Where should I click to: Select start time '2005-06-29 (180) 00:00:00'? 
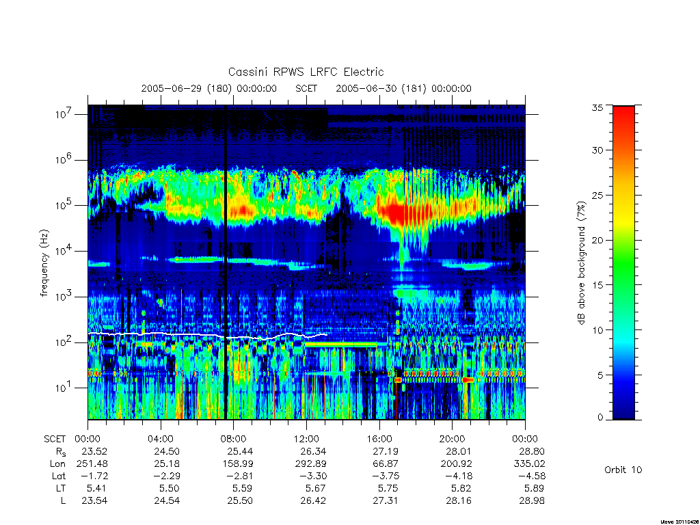[209, 88]
